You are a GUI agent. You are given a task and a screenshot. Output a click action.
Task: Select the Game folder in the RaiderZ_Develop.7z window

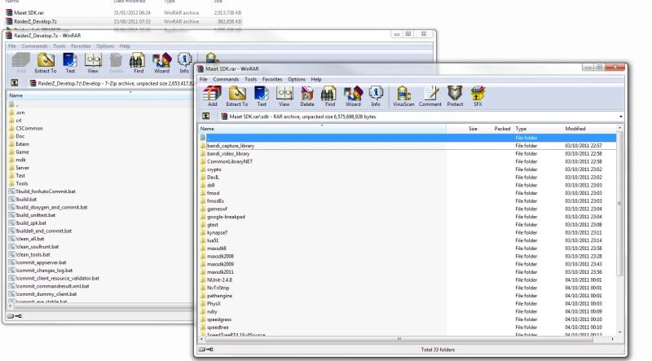click(x=22, y=152)
